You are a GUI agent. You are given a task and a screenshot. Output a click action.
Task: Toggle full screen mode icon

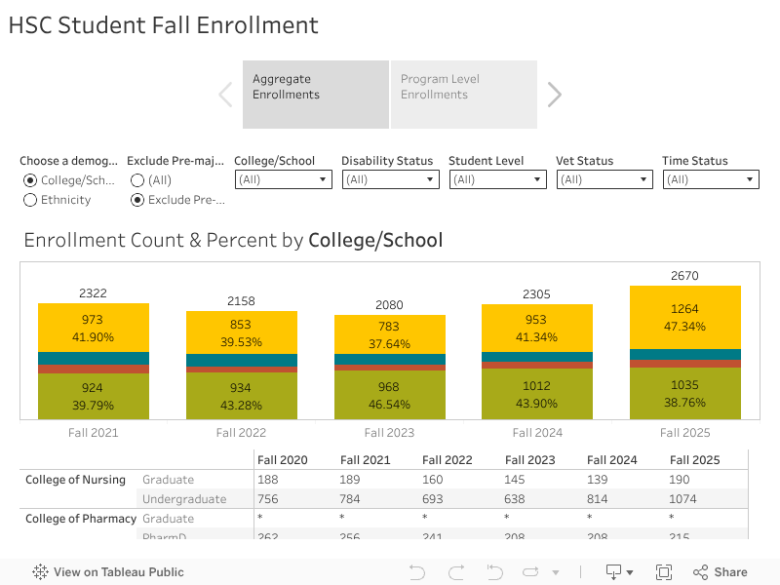pyautogui.click(x=664, y=572)
